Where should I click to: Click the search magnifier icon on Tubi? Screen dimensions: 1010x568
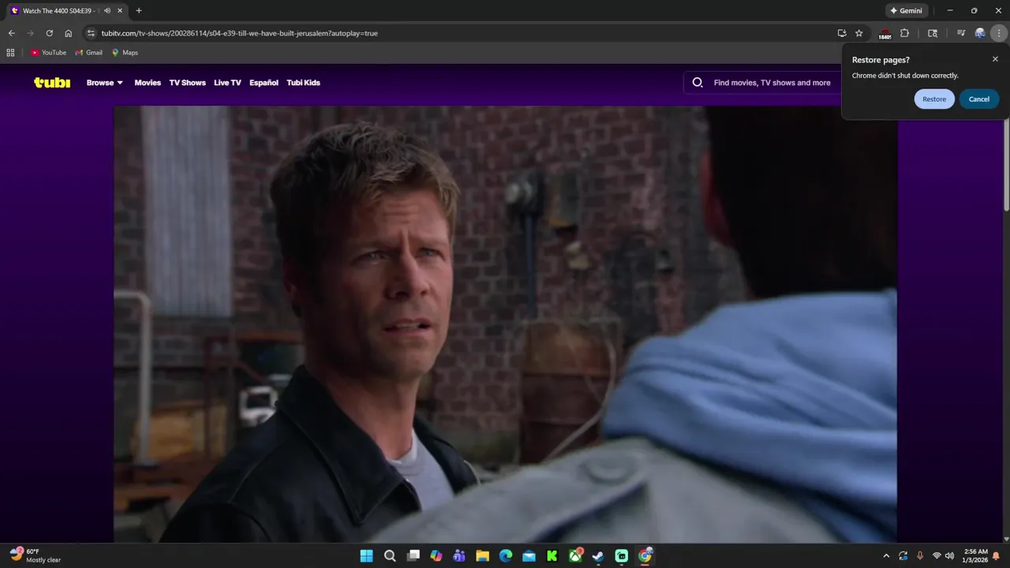(698, 82)
